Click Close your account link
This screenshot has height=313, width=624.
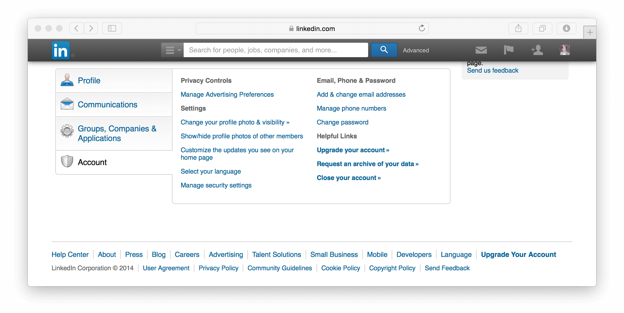(349, 178)
